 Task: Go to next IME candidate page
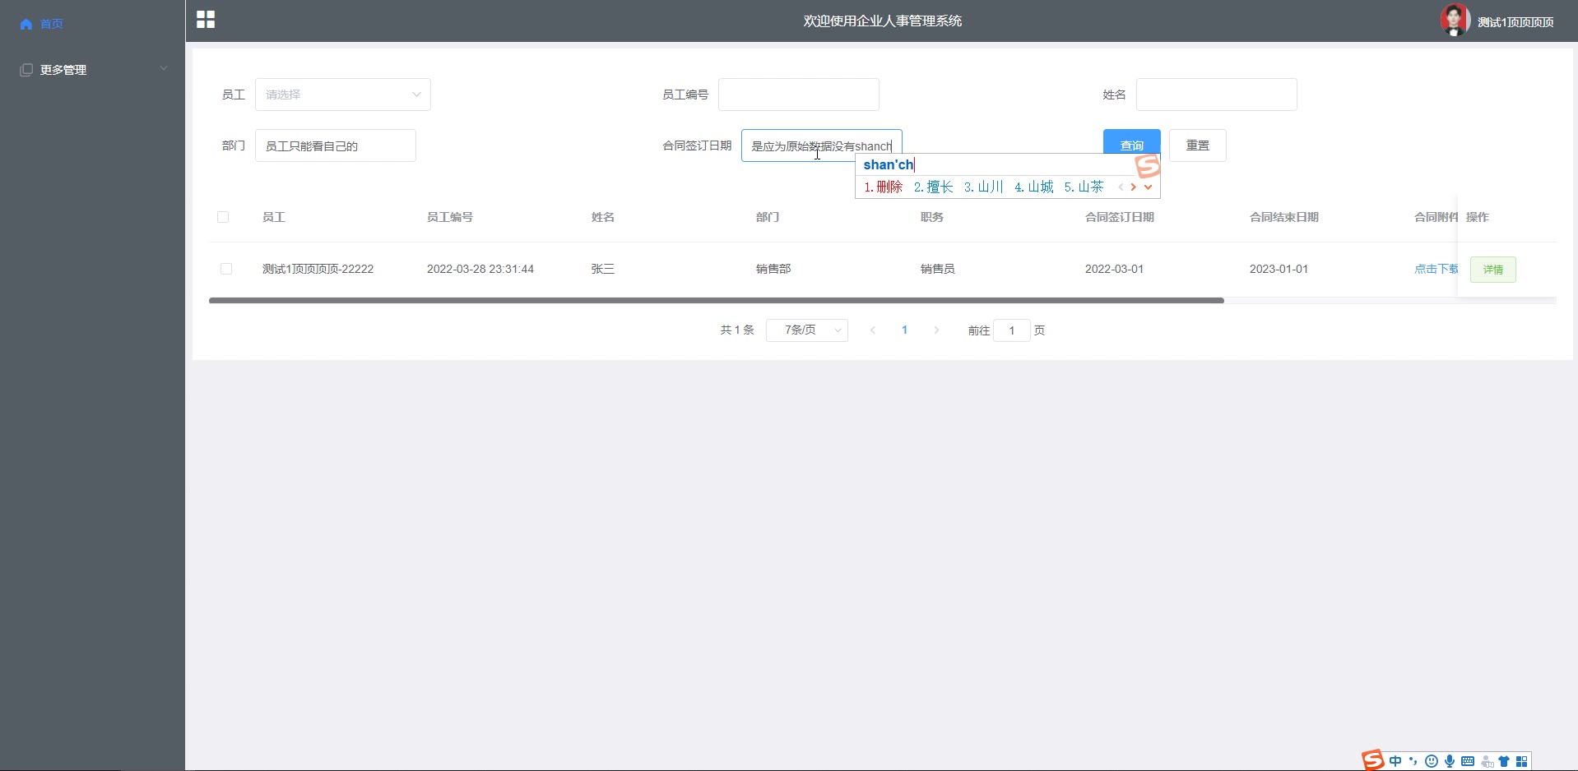click(1134, 187)
